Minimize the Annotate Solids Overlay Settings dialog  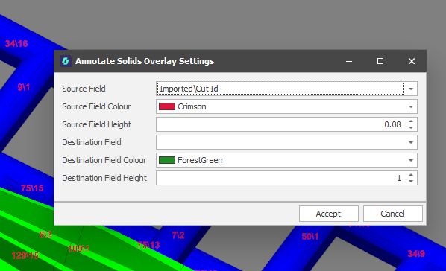[x=349, y=61]
